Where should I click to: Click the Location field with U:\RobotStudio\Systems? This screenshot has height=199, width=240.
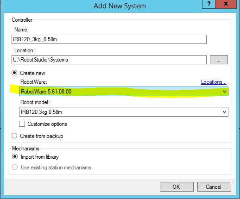(x=109, y=60)
